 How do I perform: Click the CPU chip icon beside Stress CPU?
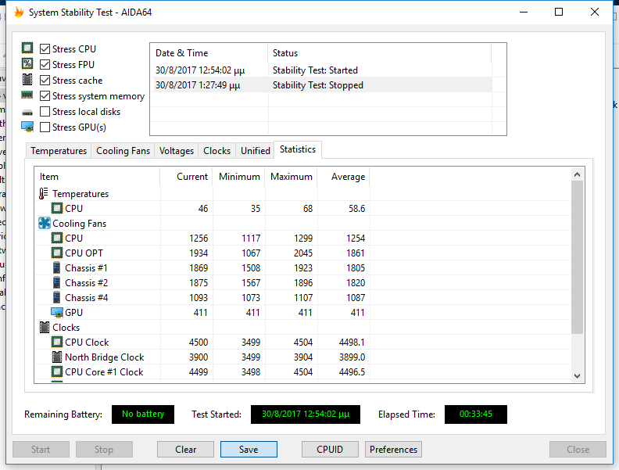point(27,48)
